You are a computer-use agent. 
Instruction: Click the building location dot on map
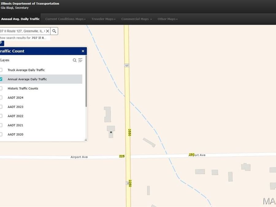tap(111, 132)
